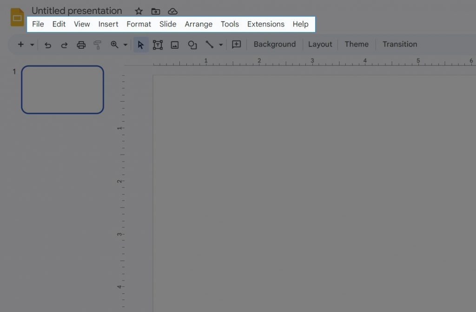Click the Paint format tool
This screenshot has height=312, width=476.
point(98,44)
